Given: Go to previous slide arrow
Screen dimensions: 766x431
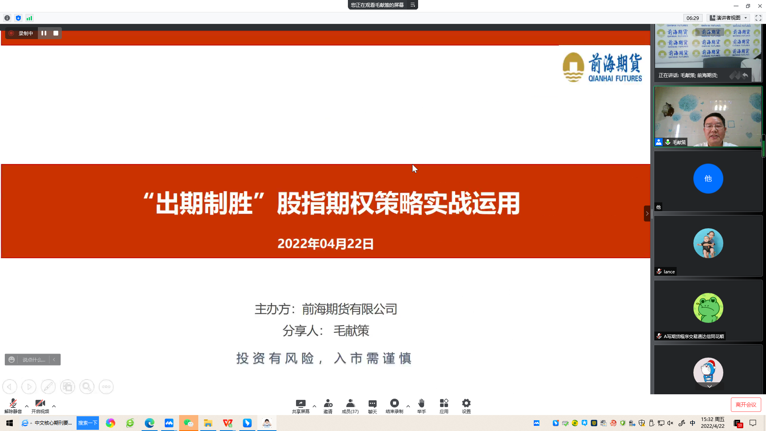Looking at the screenshot, I should [x=10, y=387].
